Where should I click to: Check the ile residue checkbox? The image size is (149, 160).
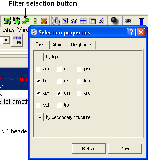59,81
